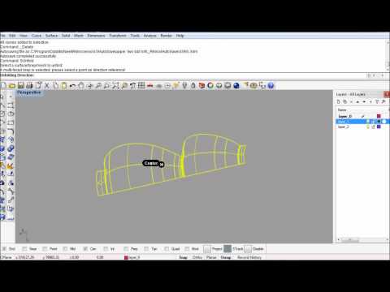This screenshot has width=390, height=292.
Task: Open the Edit menu
Action: pyautogui.click(x=12, y=36)
